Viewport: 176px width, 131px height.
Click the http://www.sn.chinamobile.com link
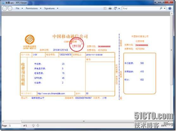[x=51, y=94]
